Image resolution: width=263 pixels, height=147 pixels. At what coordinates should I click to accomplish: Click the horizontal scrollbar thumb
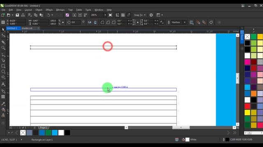(x=181, y=127)
